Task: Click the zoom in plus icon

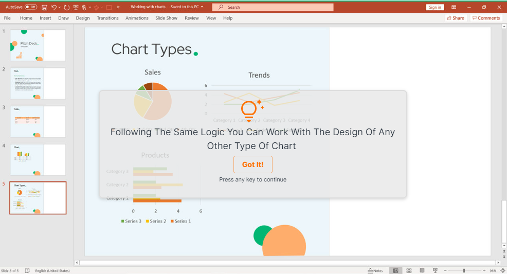Action: (x=484, y=270)
